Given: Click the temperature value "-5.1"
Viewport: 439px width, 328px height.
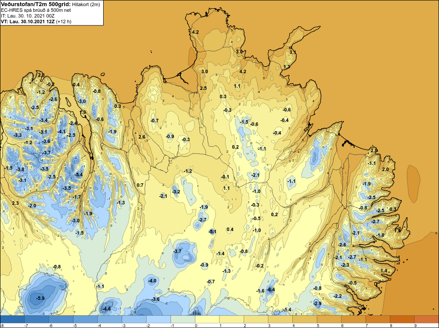Looking at the screenshot, I should tap(212, 232).
